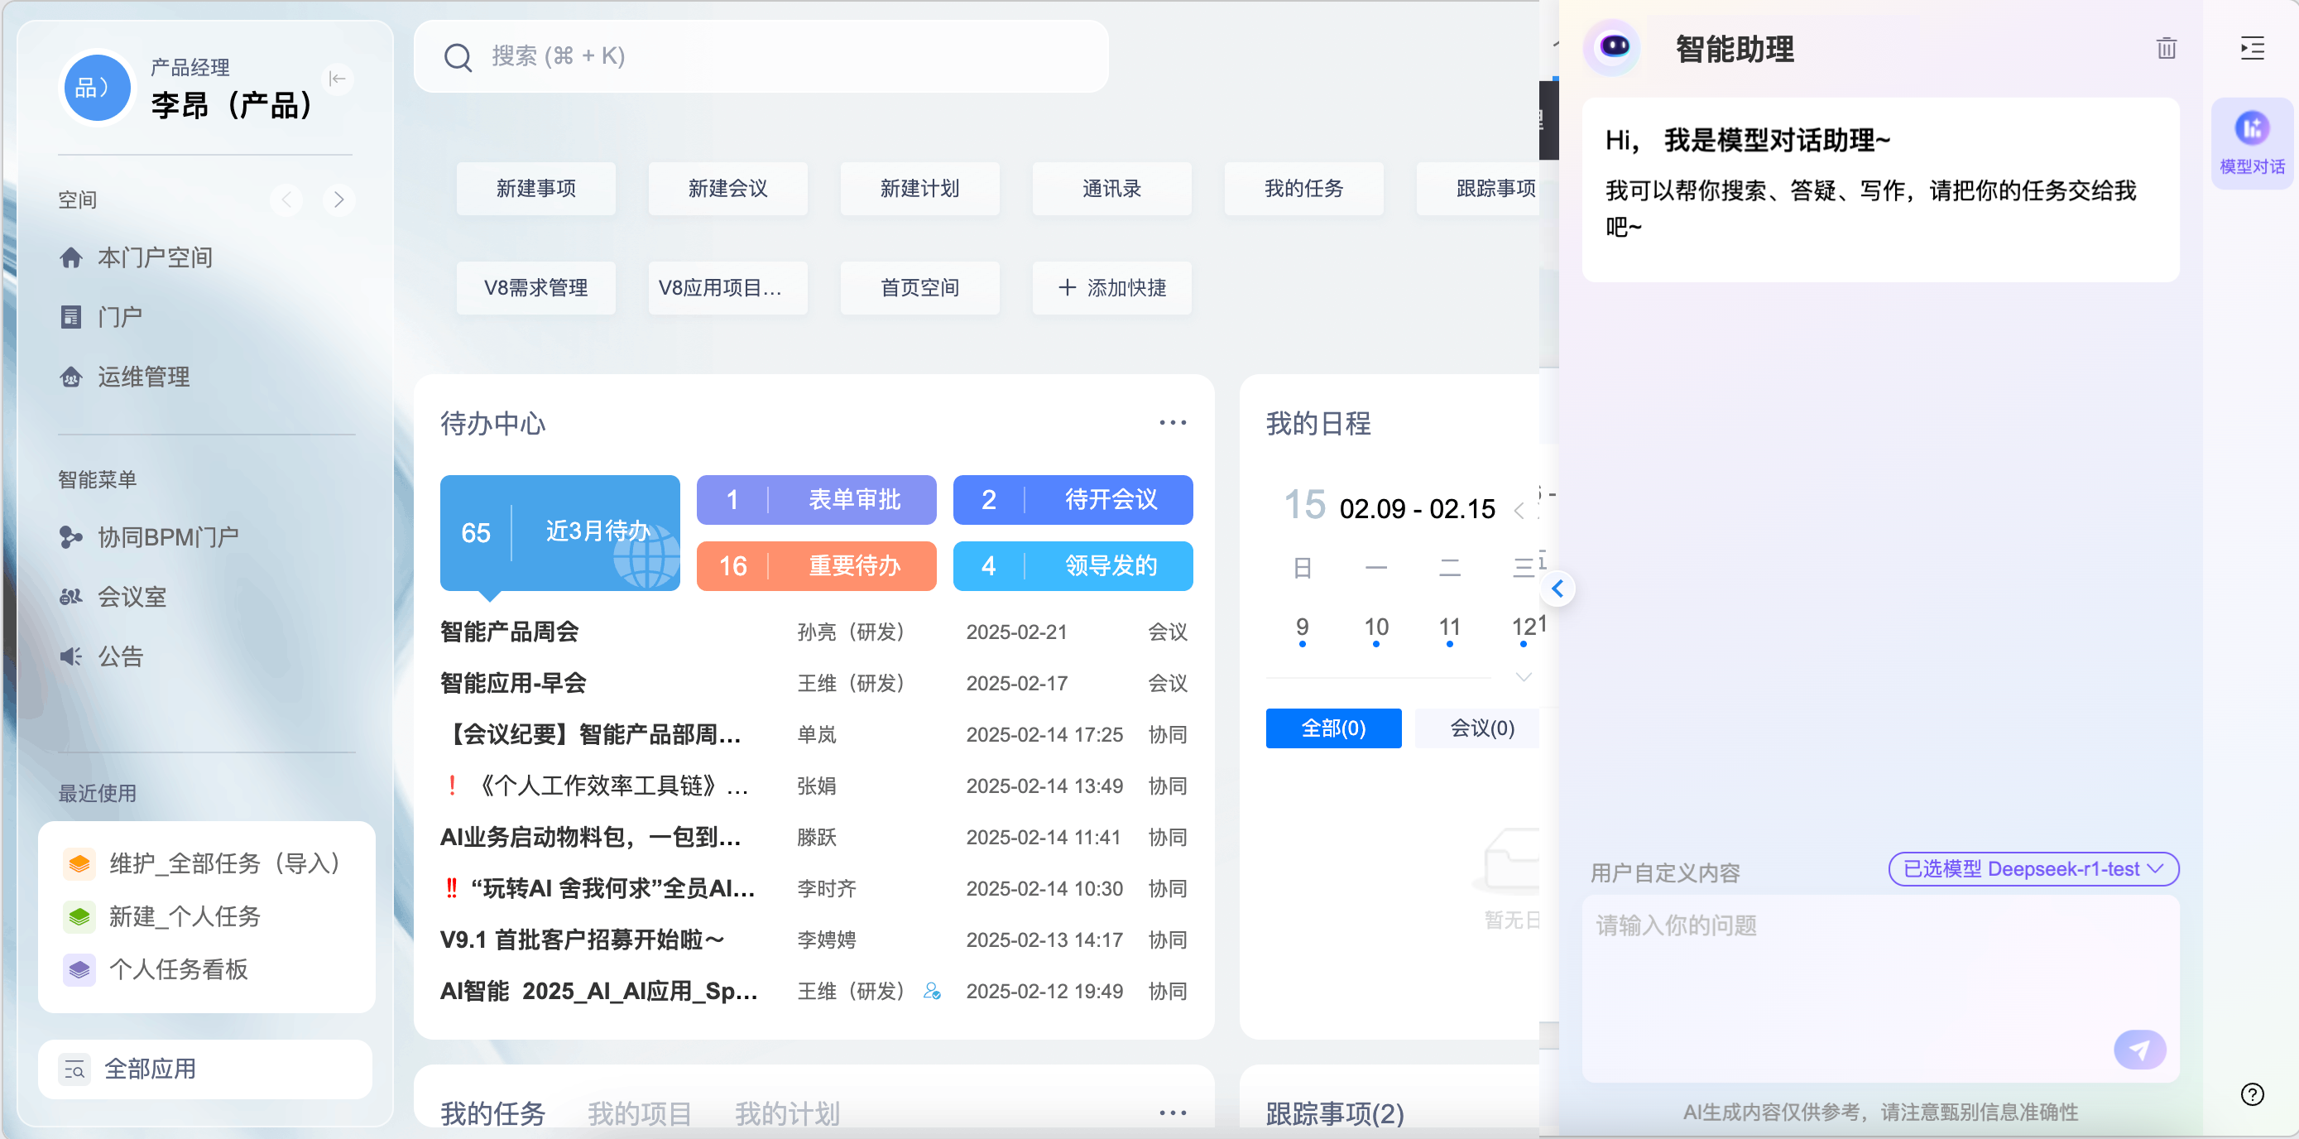Click the trash icon to clear chat

point(2166,48)
